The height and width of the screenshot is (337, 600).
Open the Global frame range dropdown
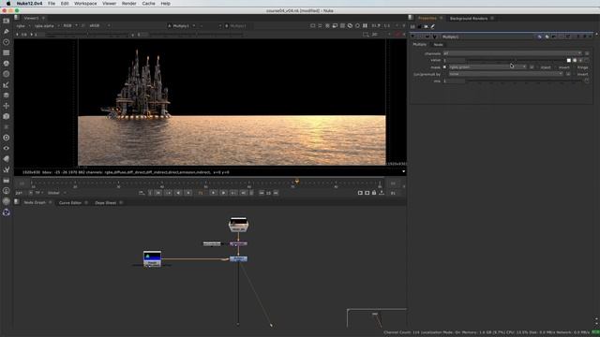(x=56, y=193)
